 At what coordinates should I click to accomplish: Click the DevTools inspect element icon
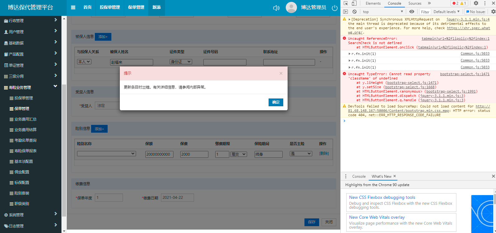[x=346, y=3]
